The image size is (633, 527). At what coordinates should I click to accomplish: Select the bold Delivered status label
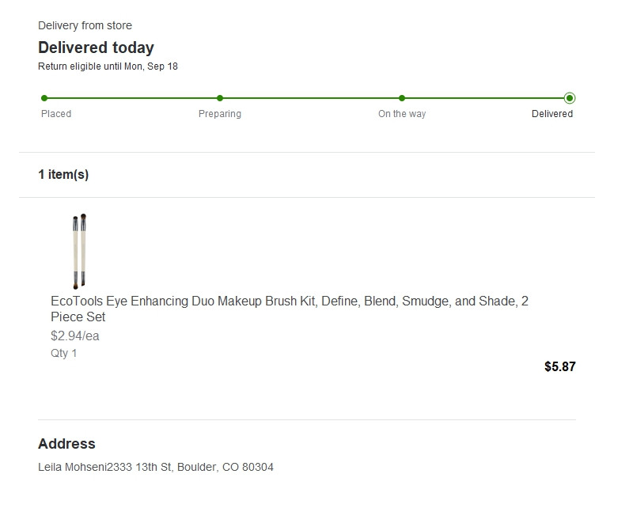[552, 114]
